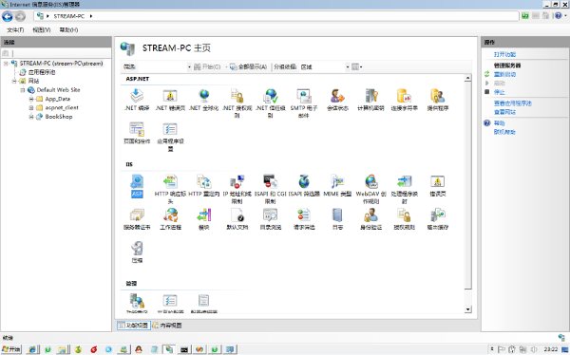Open the pages and controls feature
Image resolution: width=570 pixels, height=355 pixels.
click(x=137, y=133)
